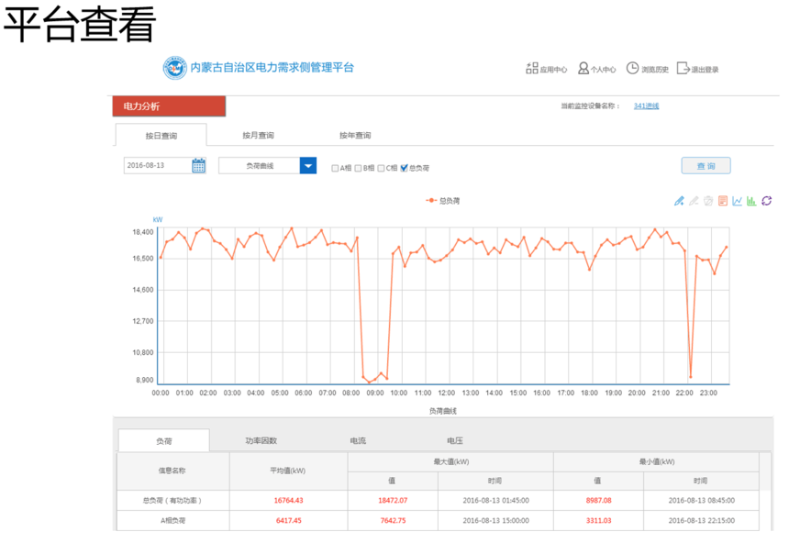The height and width of the screenshot is (543, 789).
Task: Click the A相 time 2016-08-13 22:15:00 cell
Action: click(702, 520)
